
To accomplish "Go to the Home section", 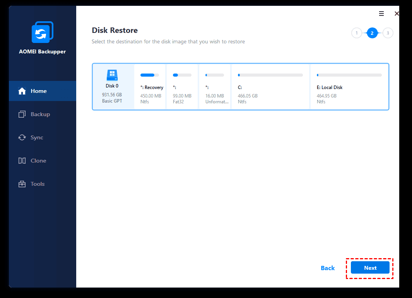I will [43, 91].
